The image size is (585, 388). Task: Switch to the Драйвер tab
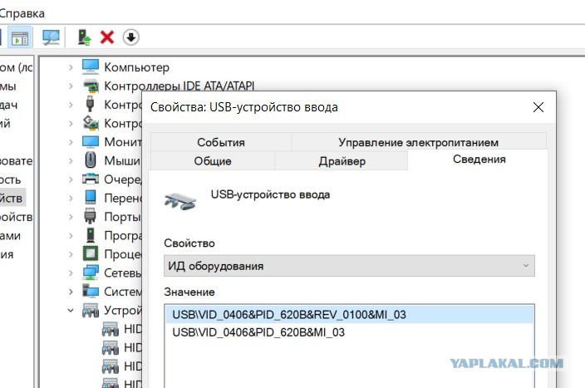[x=342, y=161]
